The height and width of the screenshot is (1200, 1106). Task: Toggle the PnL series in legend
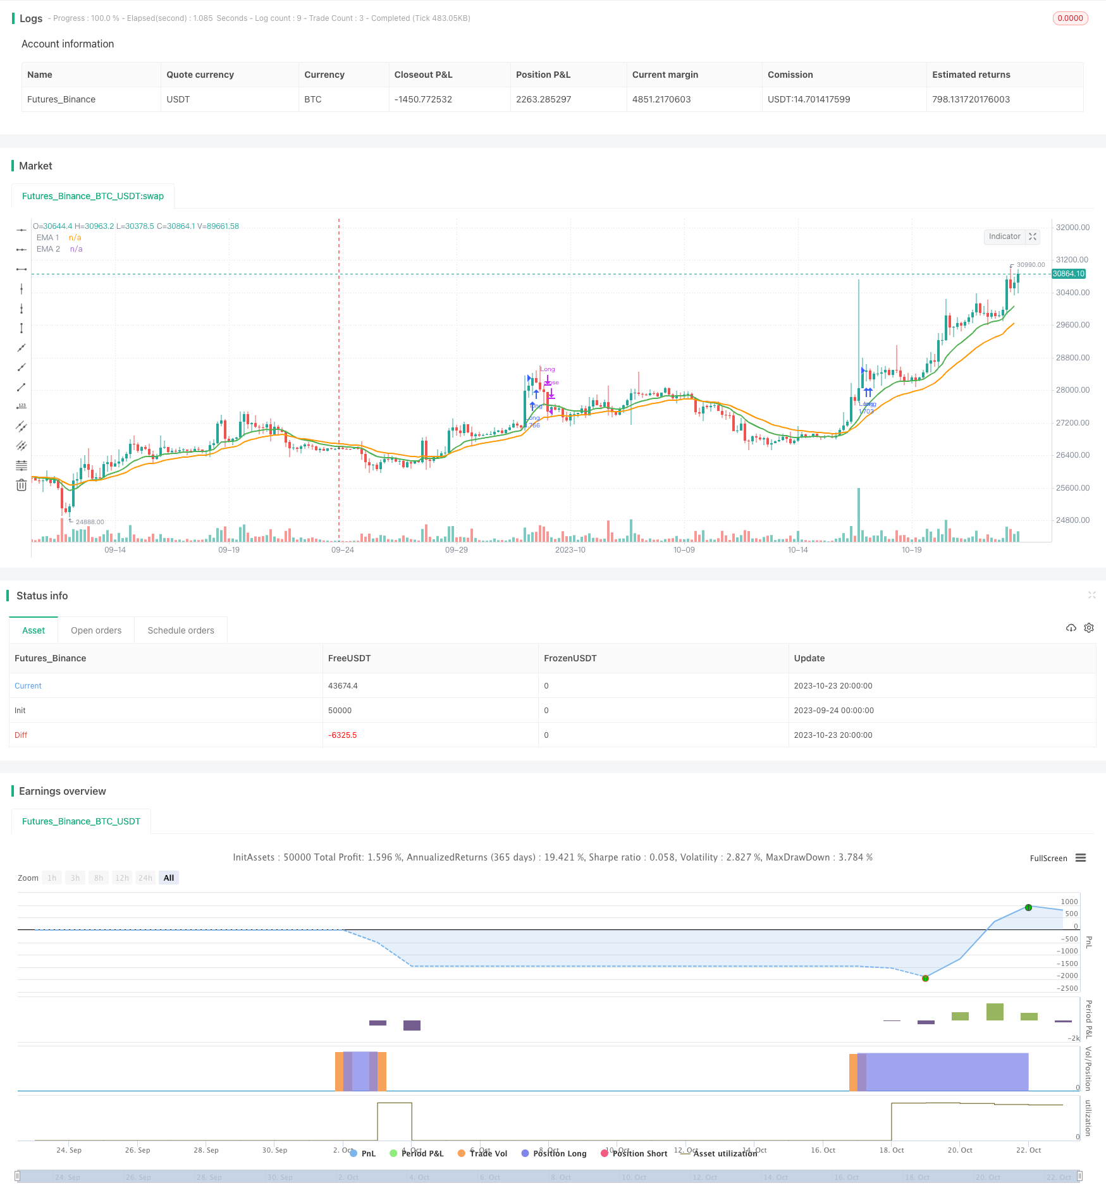[362, 1153]
